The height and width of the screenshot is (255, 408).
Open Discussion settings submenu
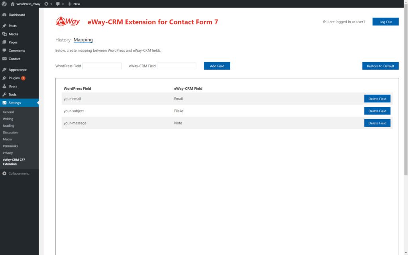(x=10, y=132)
